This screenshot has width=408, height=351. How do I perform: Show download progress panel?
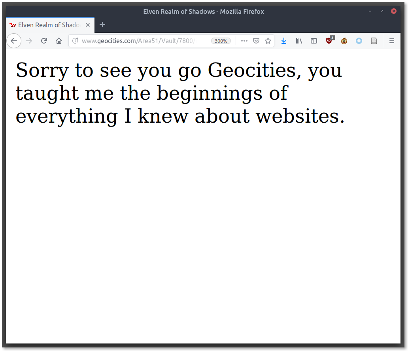point(284,41)
